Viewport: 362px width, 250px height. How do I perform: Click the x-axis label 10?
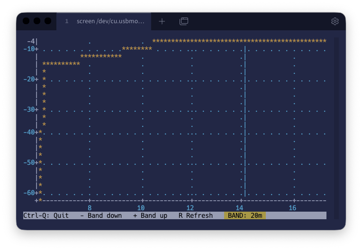141,208
